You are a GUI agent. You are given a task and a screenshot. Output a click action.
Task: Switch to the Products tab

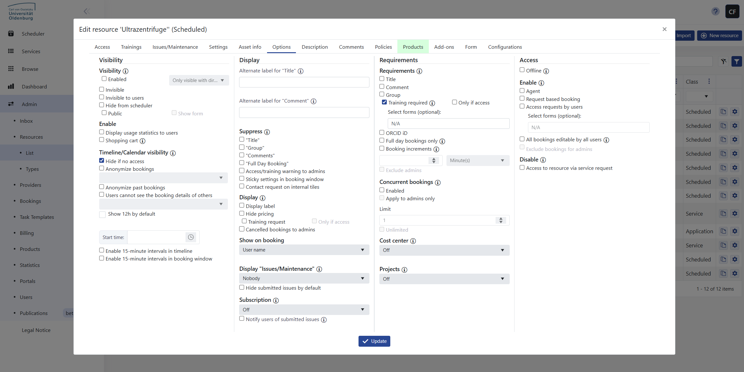coord(413,47)
